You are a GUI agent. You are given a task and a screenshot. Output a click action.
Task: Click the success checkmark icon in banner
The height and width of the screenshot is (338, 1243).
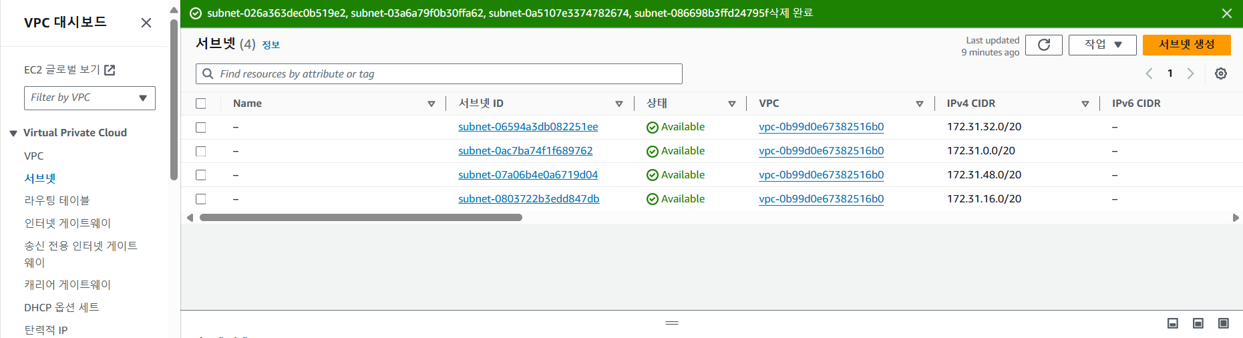coord(196,13)
